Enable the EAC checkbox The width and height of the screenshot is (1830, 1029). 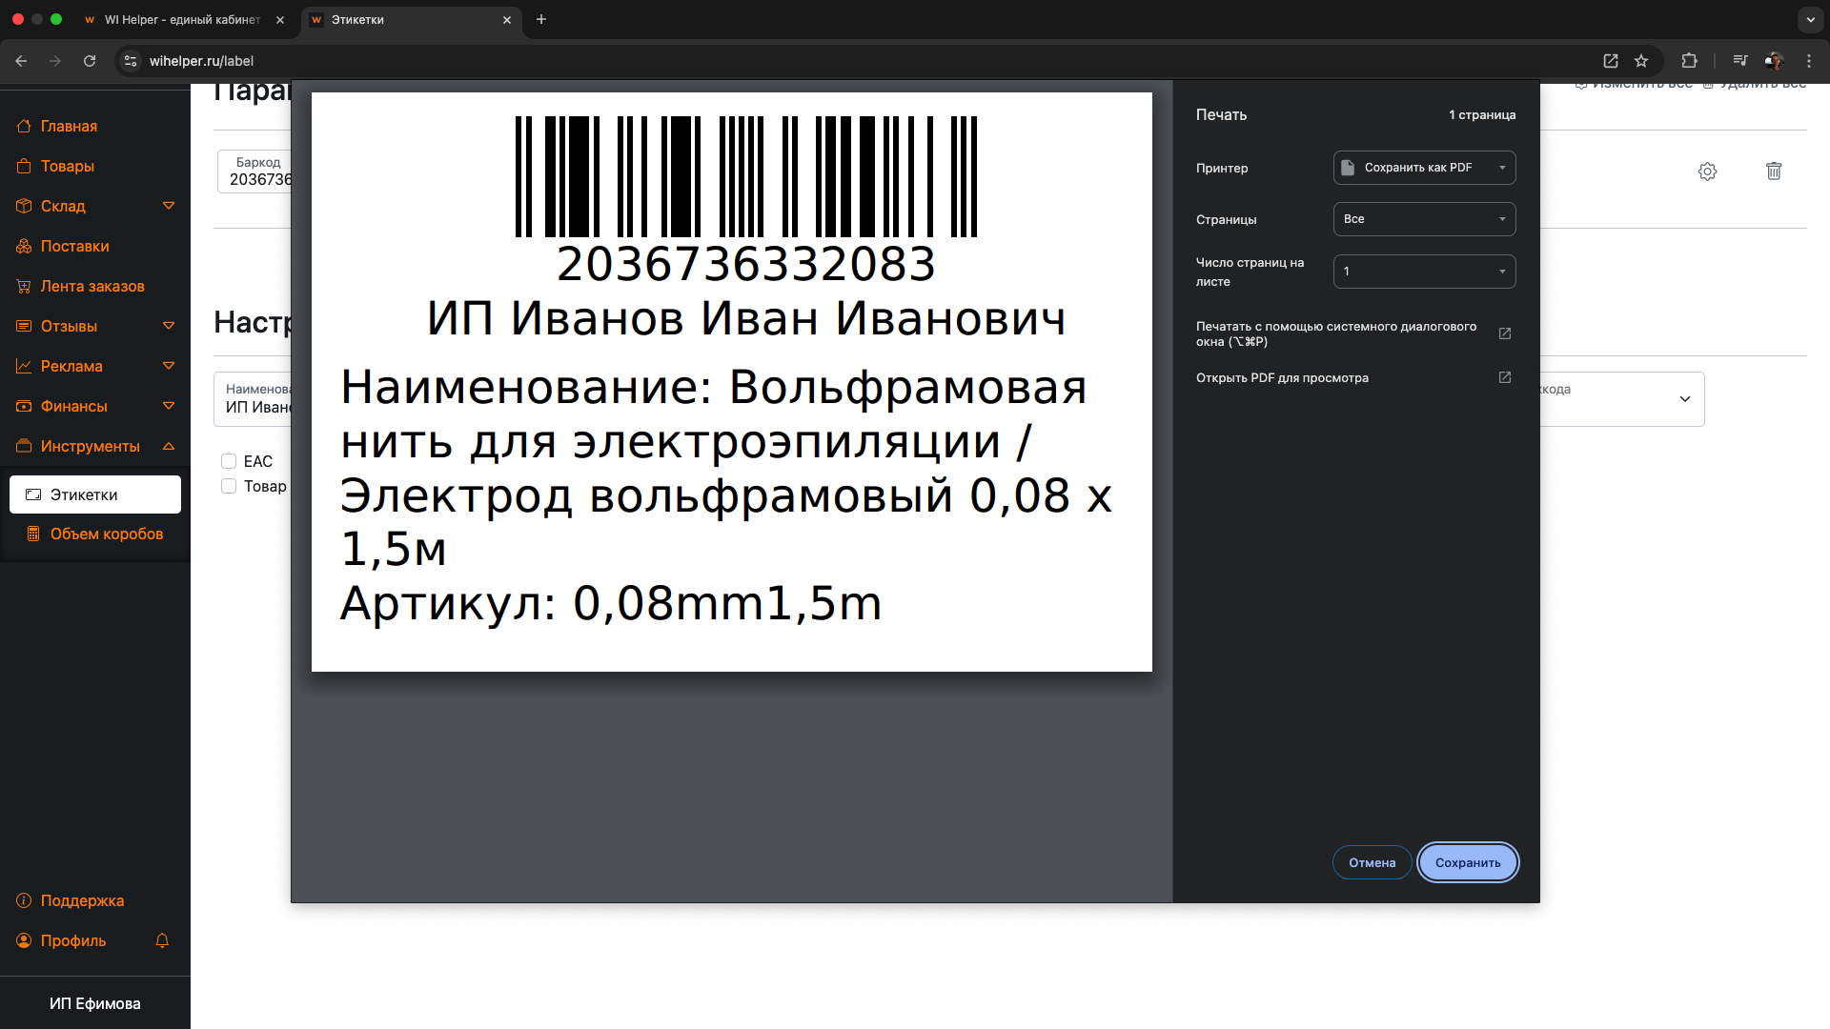[x=229, y=461]
